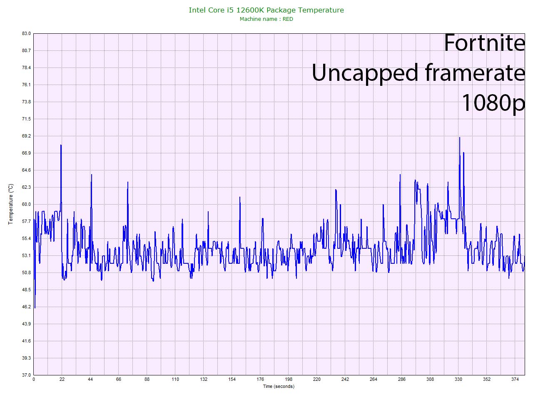
Task: Select the 22 second time axis tick
Action: [62, 379]
